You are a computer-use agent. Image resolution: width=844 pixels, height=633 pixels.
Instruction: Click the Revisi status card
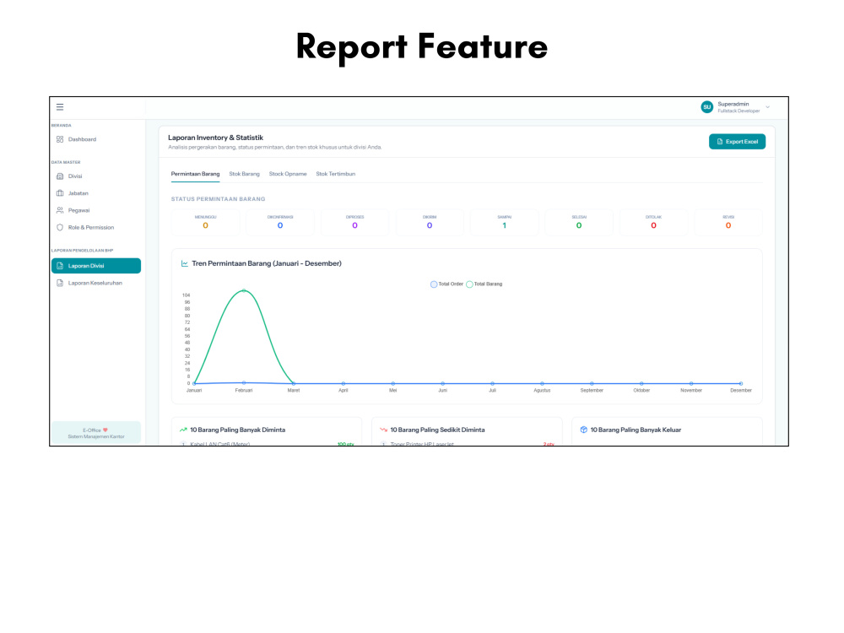tap(728, 222)
